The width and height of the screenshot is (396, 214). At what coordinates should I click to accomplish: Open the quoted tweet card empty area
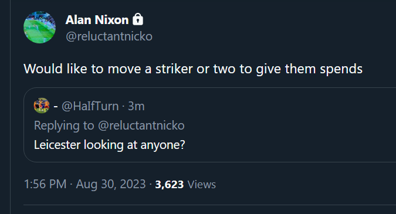click(290, 125)
